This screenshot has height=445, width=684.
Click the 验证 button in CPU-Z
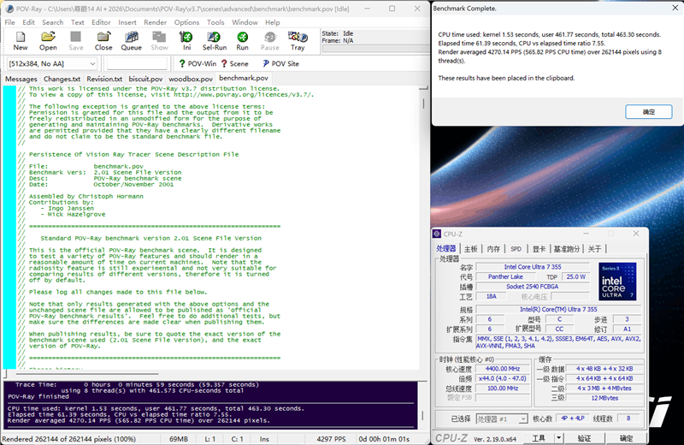(x=585, y=438)
